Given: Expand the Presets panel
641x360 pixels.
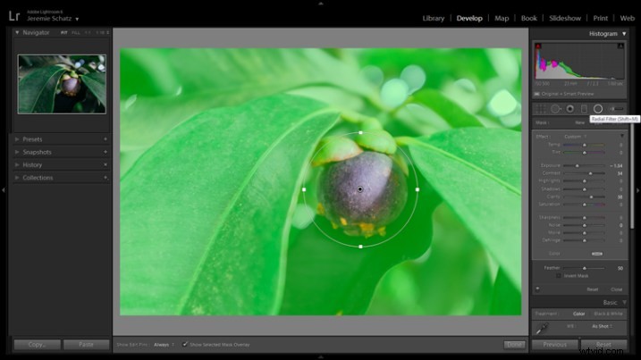Looking at the screenshot, I should pyautogui.click(x=17, y=139).
